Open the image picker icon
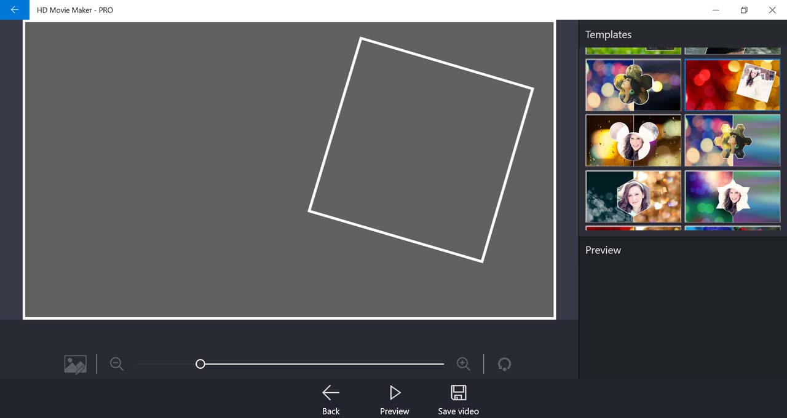Image resolution: width=787 pixels, height=418 pixels. tap(75, 364)
